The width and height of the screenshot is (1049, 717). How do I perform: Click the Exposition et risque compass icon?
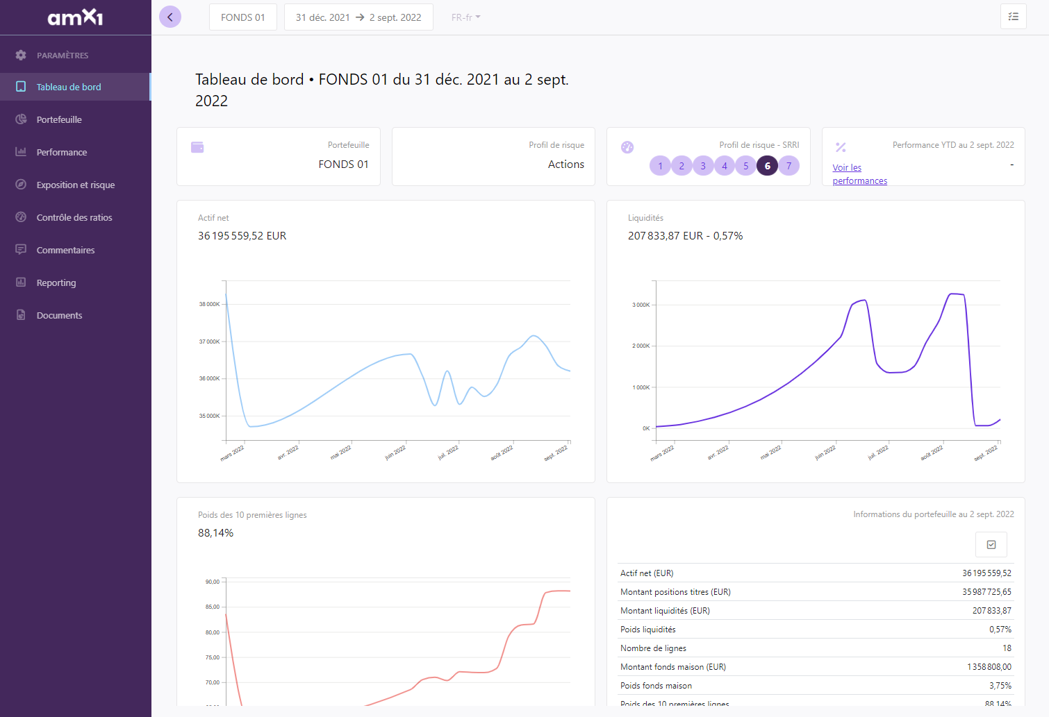[x=21, y=185]
